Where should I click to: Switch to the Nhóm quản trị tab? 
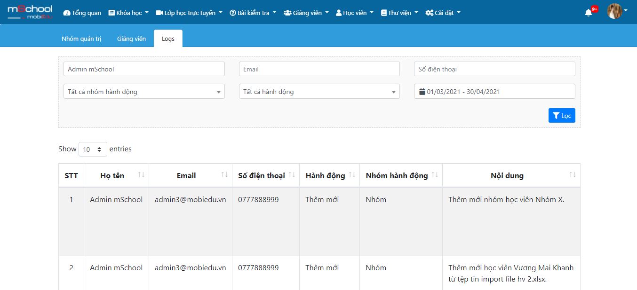[81, 39]
